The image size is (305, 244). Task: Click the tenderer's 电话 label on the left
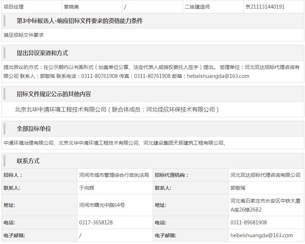9,222
